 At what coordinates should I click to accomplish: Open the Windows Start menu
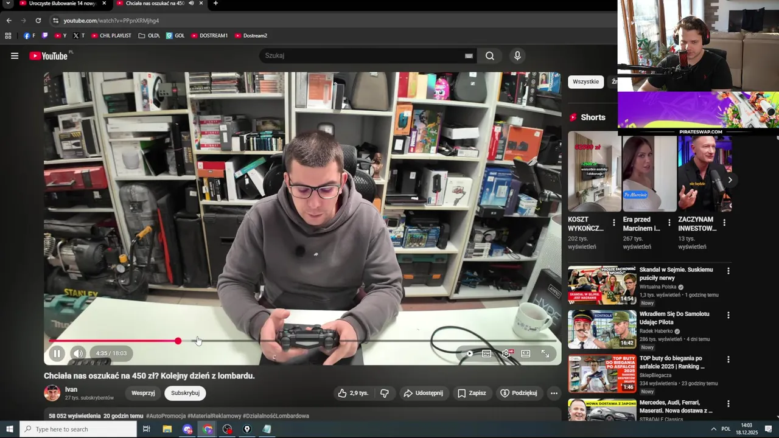coord(9,429)
